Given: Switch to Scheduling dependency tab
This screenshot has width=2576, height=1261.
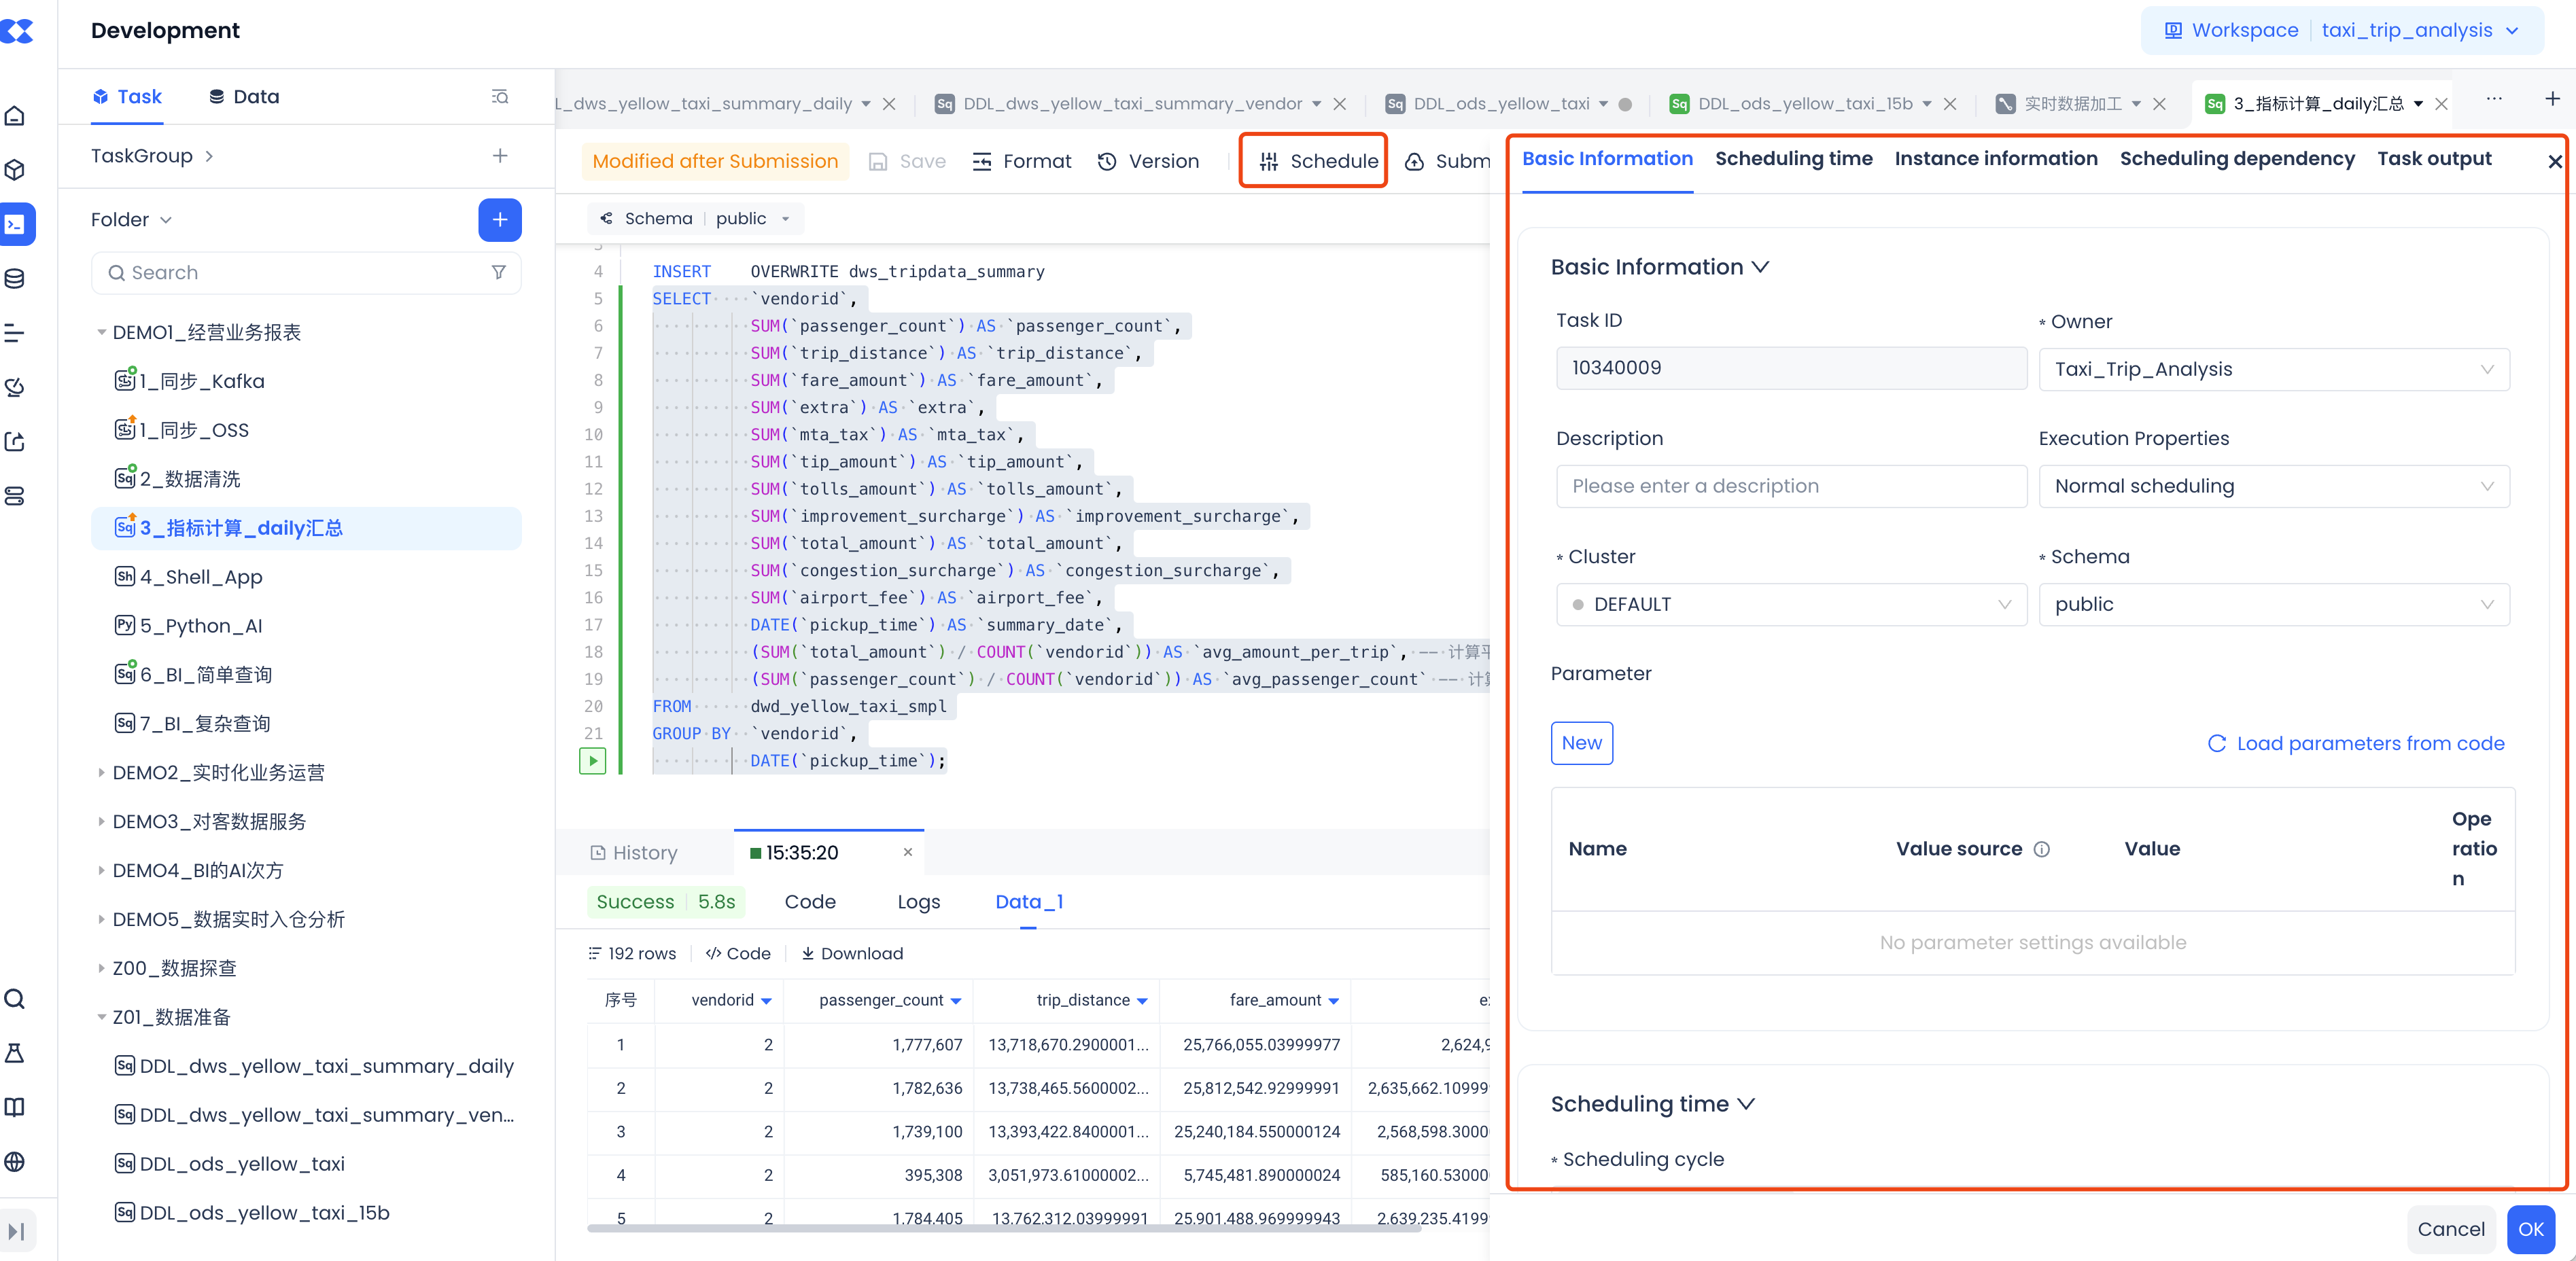Looking at the screenshot, I should (2236, 159).
